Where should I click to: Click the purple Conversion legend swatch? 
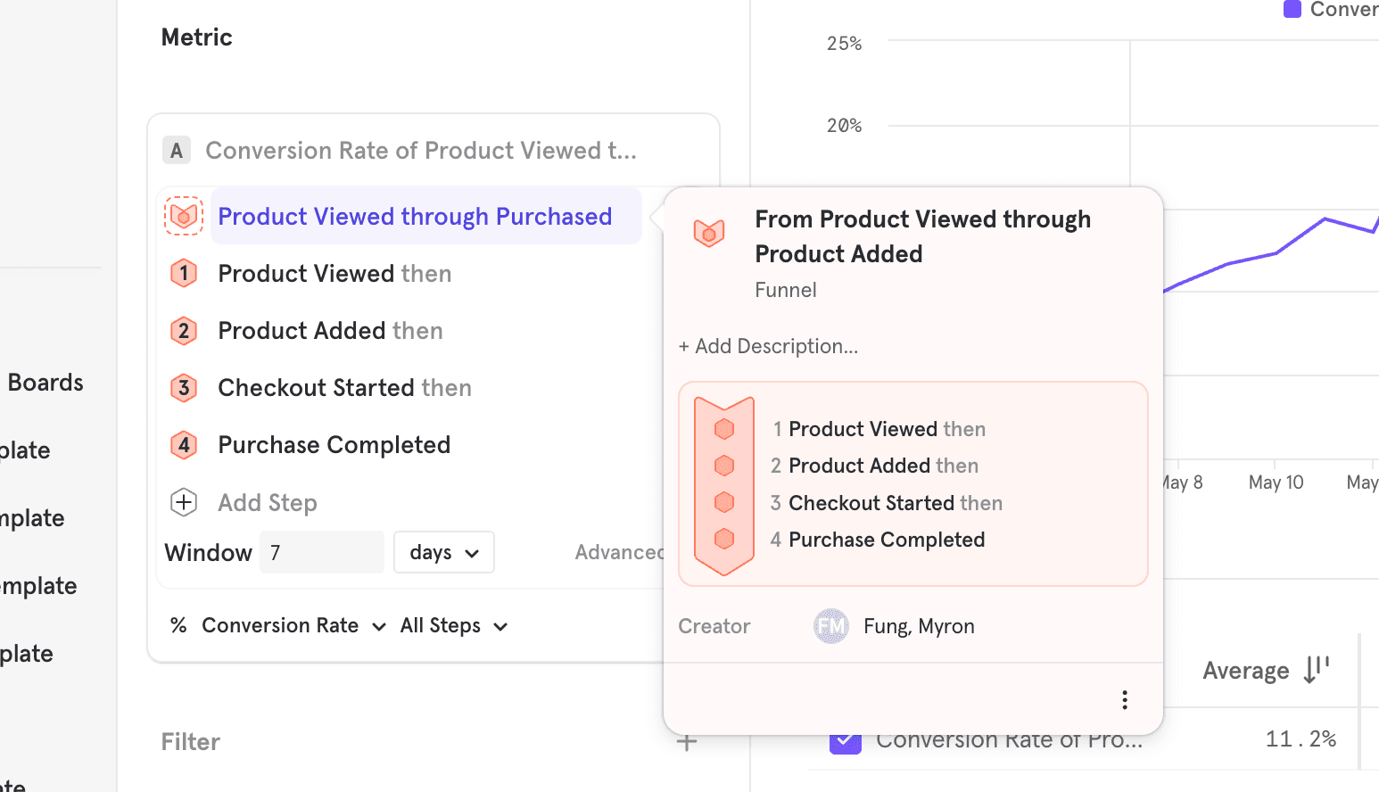(x=1292, y=10)
